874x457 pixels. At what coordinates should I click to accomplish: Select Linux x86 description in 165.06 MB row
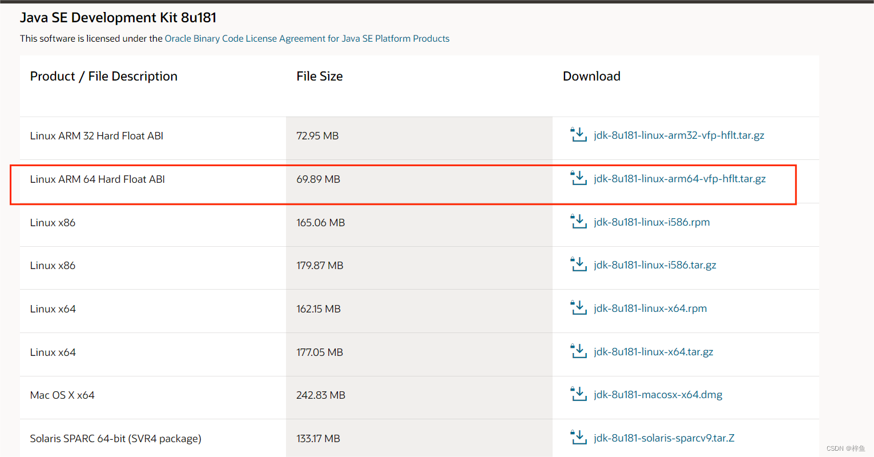(x=53, y=223)
